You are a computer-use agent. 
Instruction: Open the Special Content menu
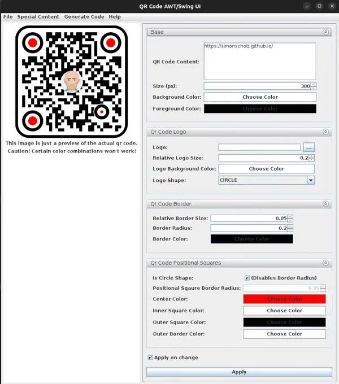click(38, 16)
